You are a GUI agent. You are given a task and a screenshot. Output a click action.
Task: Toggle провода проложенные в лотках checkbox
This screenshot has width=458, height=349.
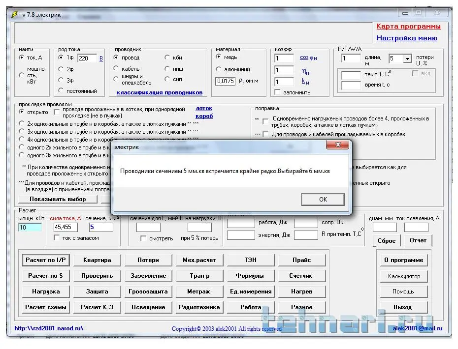coord(57,112)
